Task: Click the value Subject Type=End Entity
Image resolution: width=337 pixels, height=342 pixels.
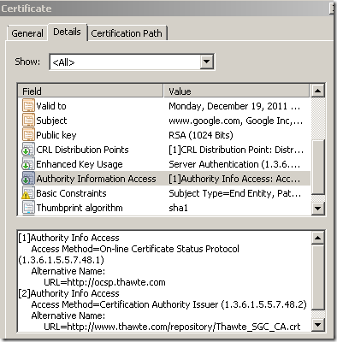Action: (x=235, y=193)
